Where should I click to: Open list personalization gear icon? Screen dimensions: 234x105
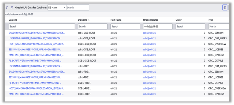coord(225,7)
